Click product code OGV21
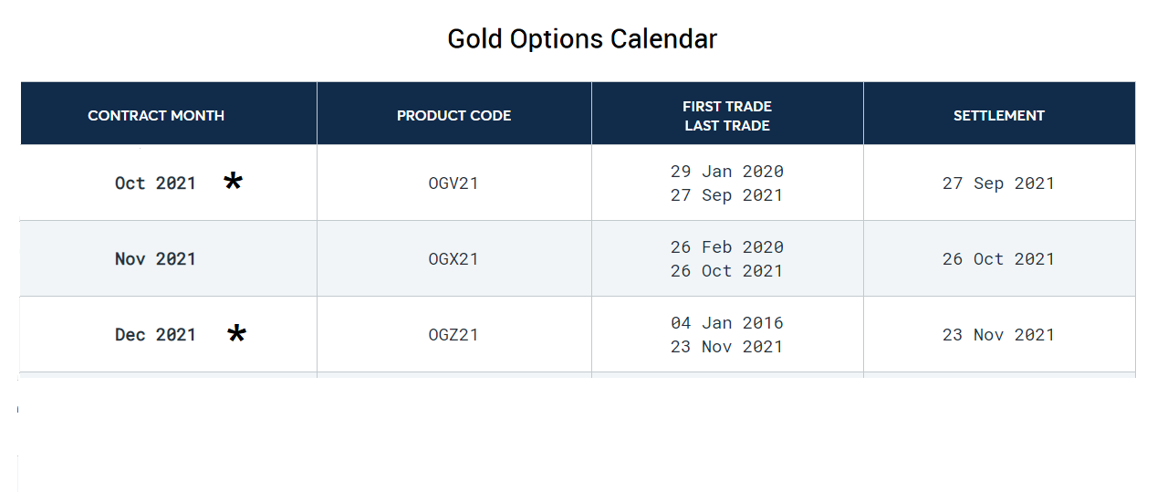The image size is (1167, 492). tap(453, 183)
